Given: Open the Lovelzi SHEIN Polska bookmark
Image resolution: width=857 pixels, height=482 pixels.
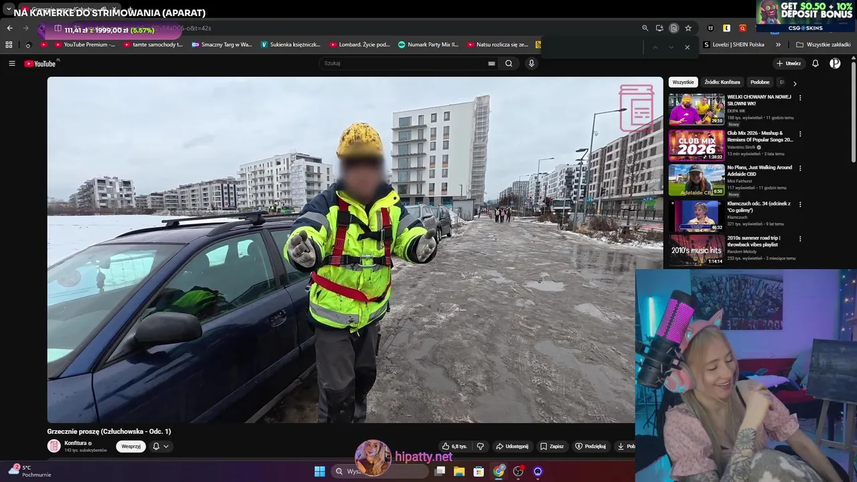Looking at the screenshot, I should (734, 45).
